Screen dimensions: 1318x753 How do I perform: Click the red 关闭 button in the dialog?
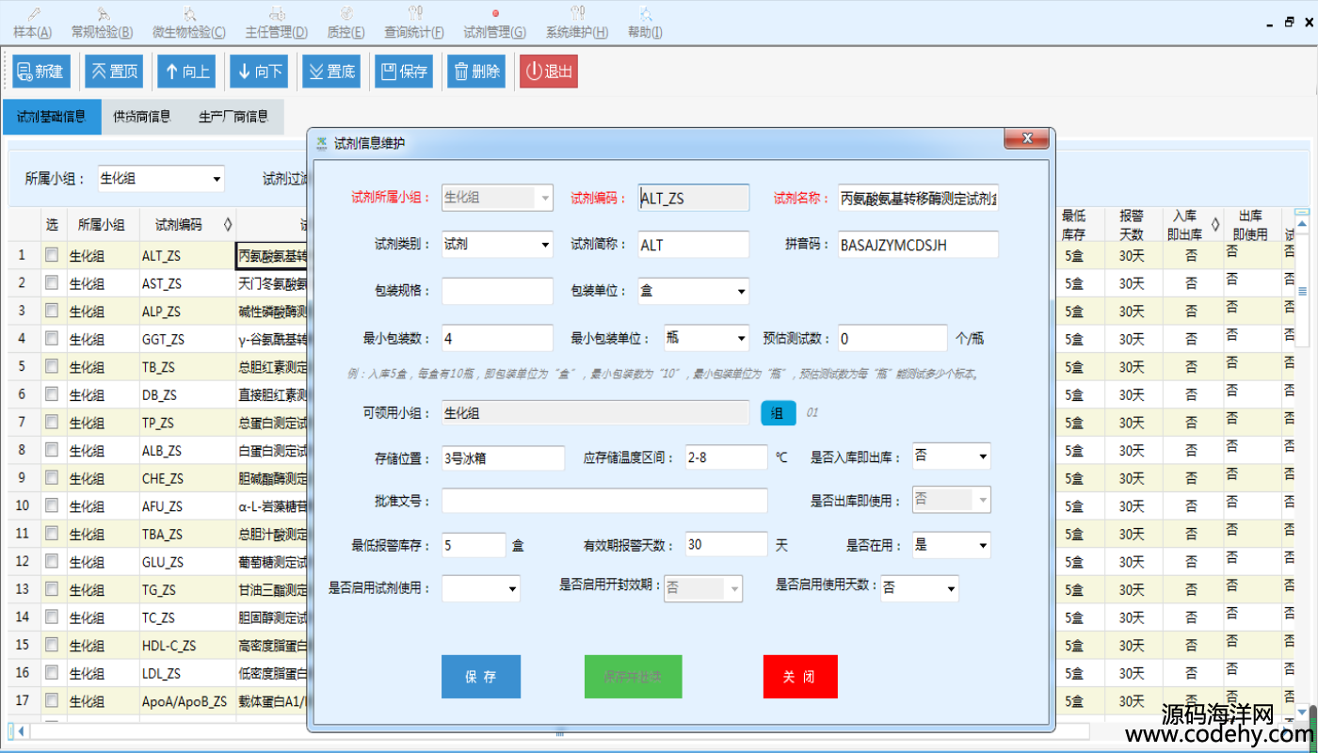click(x=800, y=676)
